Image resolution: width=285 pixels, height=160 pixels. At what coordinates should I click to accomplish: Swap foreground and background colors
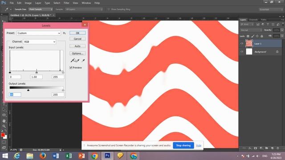(x=6, y=130)
